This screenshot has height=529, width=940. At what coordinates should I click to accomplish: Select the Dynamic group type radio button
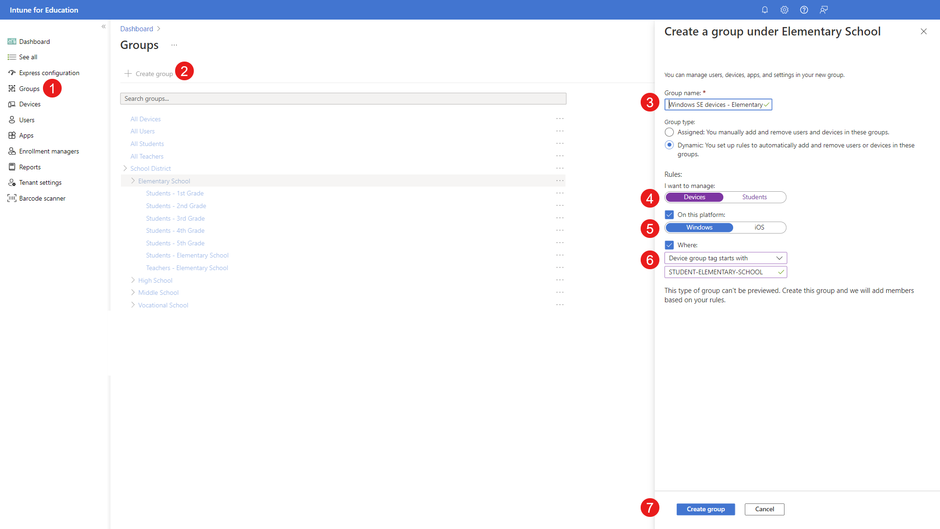click(x=669, y=145)
